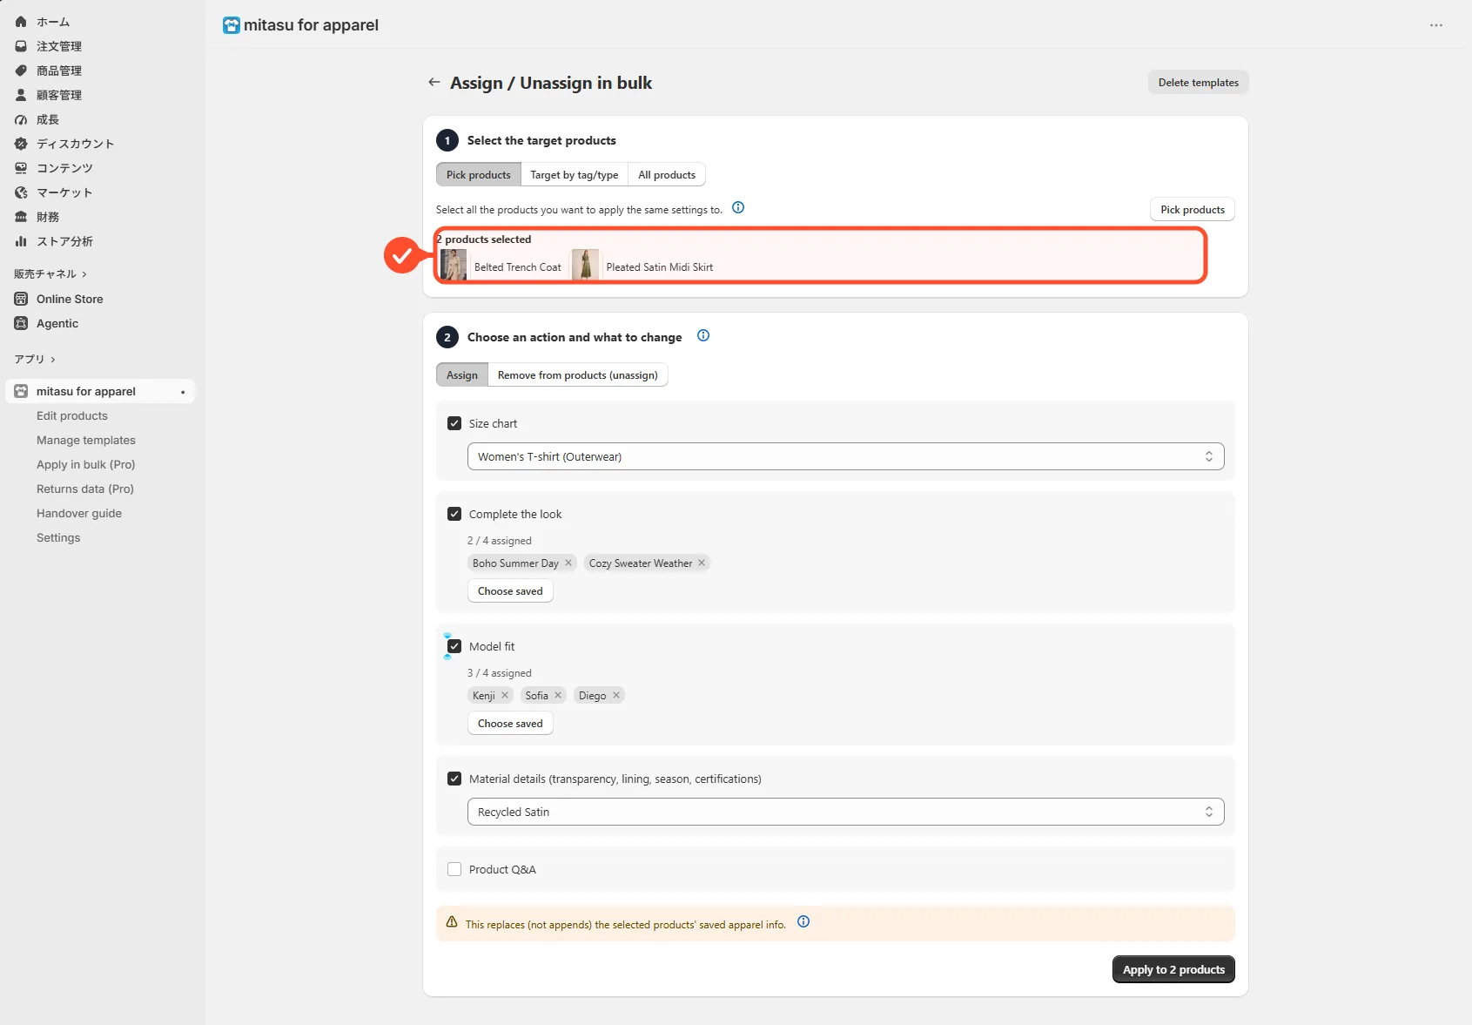1472x1025 pixels.
Task: Expand the apps section chevron
Action: tap(53, 360)
